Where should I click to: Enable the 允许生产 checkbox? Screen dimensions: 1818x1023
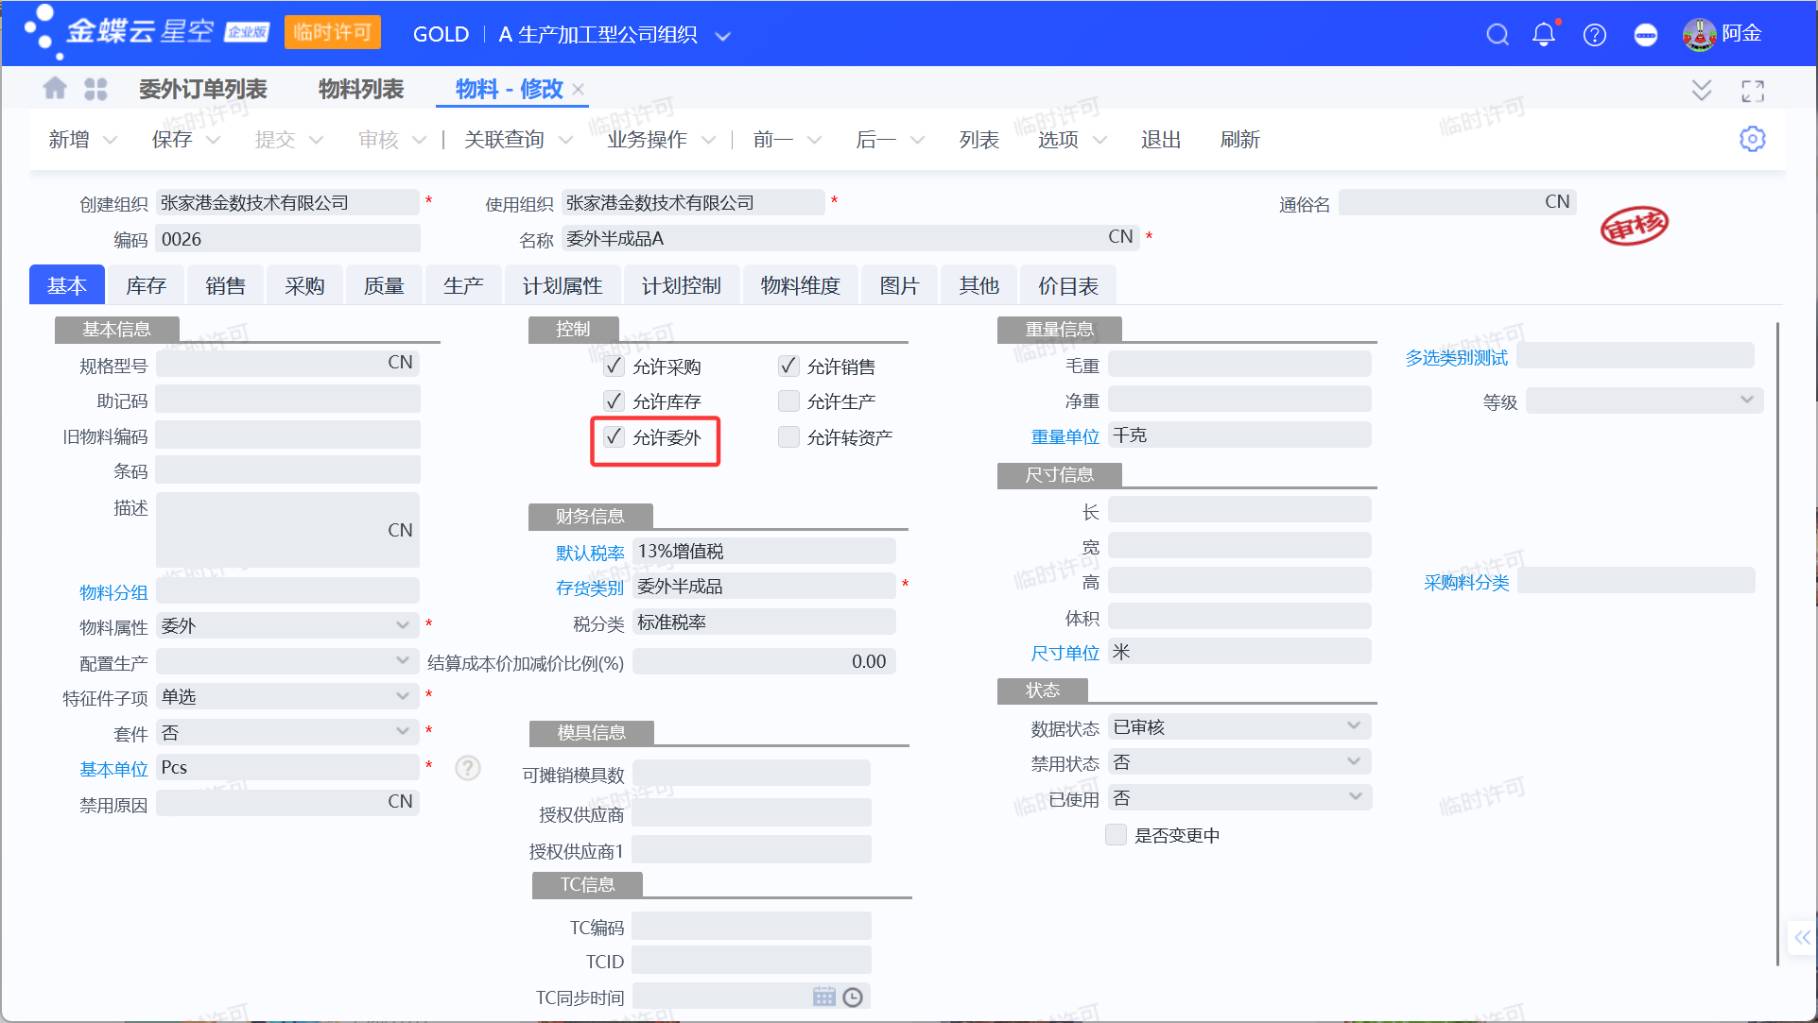point(788,401)
